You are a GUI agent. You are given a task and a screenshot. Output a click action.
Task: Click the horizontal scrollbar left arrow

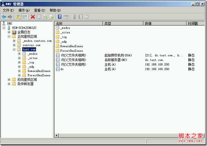click(57, 135)
